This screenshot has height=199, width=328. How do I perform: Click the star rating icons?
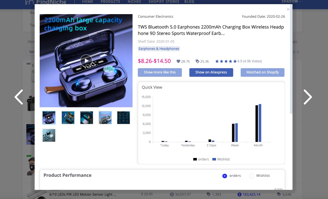tap(226, 61)
